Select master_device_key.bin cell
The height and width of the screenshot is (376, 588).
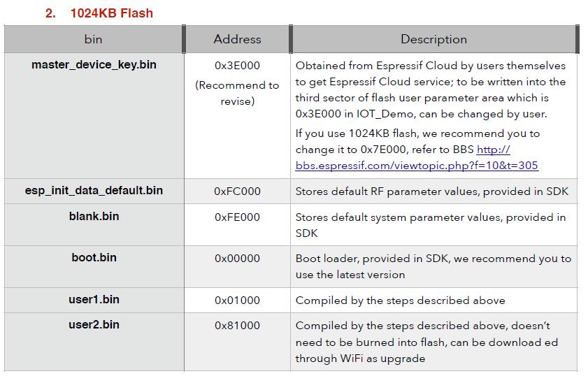(94, 115)
